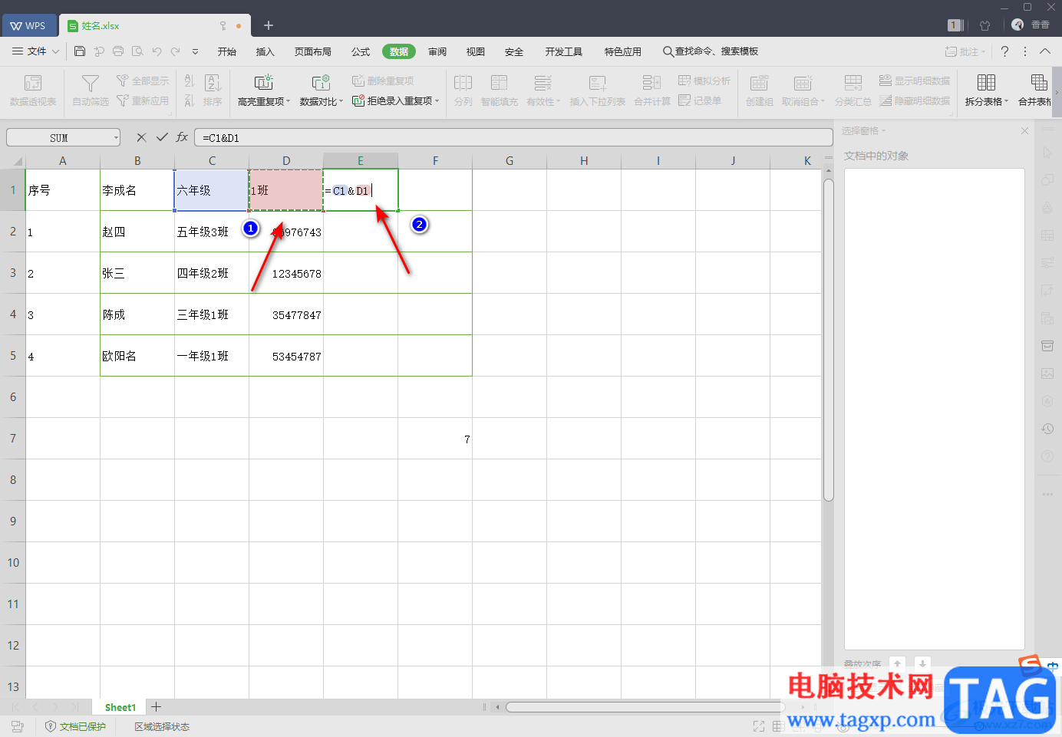Click the 查找命令 search box
The image size is (1062, 737).
tap(711, 51)
